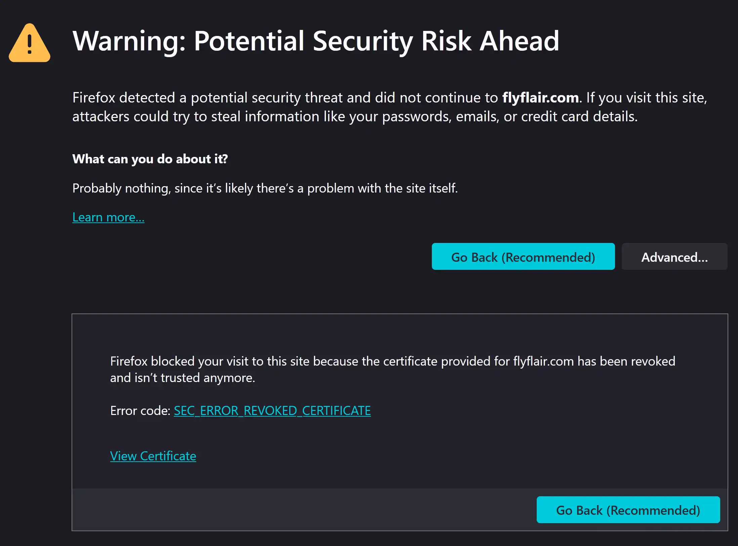Screen dimensions: 738x546
Task: Select the "What can you do about it?" subheading
Action: pos(150,159)
